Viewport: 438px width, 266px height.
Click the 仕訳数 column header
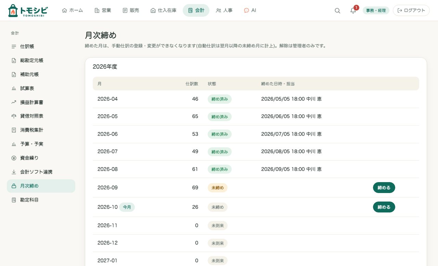192,84
